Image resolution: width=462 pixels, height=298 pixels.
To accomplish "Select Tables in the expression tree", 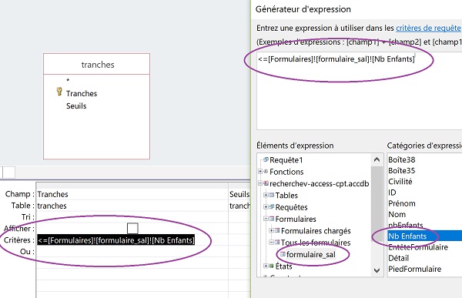I will point(286,196).
